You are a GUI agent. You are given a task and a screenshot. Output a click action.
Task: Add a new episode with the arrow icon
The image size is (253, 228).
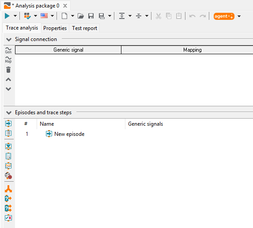coord(8,123)
